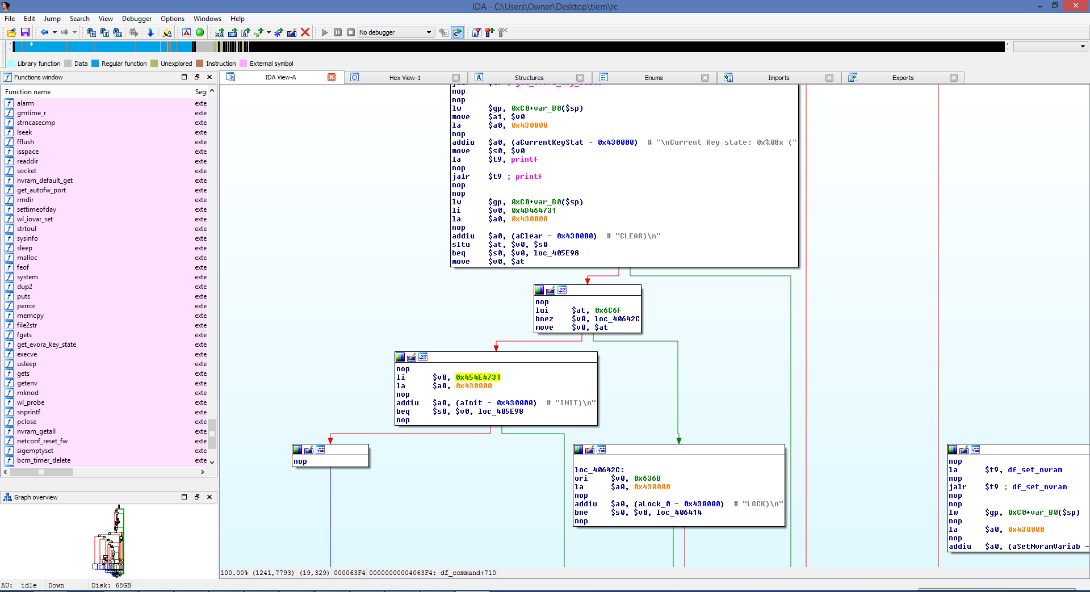Pause the process via toolbar pause button
1090x592 pixels.
pyautogui.click(x=338, y=32)
